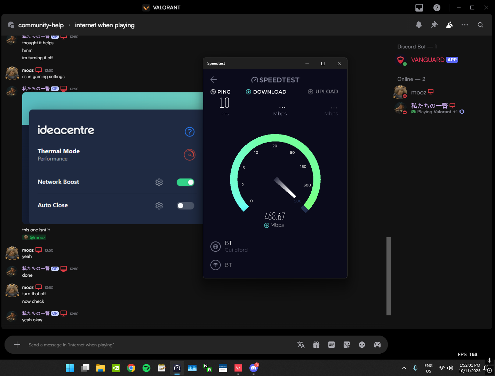Open the NVIDIA app from the taskbar
The width and height of the screenshot is (495, 376).
116,368
